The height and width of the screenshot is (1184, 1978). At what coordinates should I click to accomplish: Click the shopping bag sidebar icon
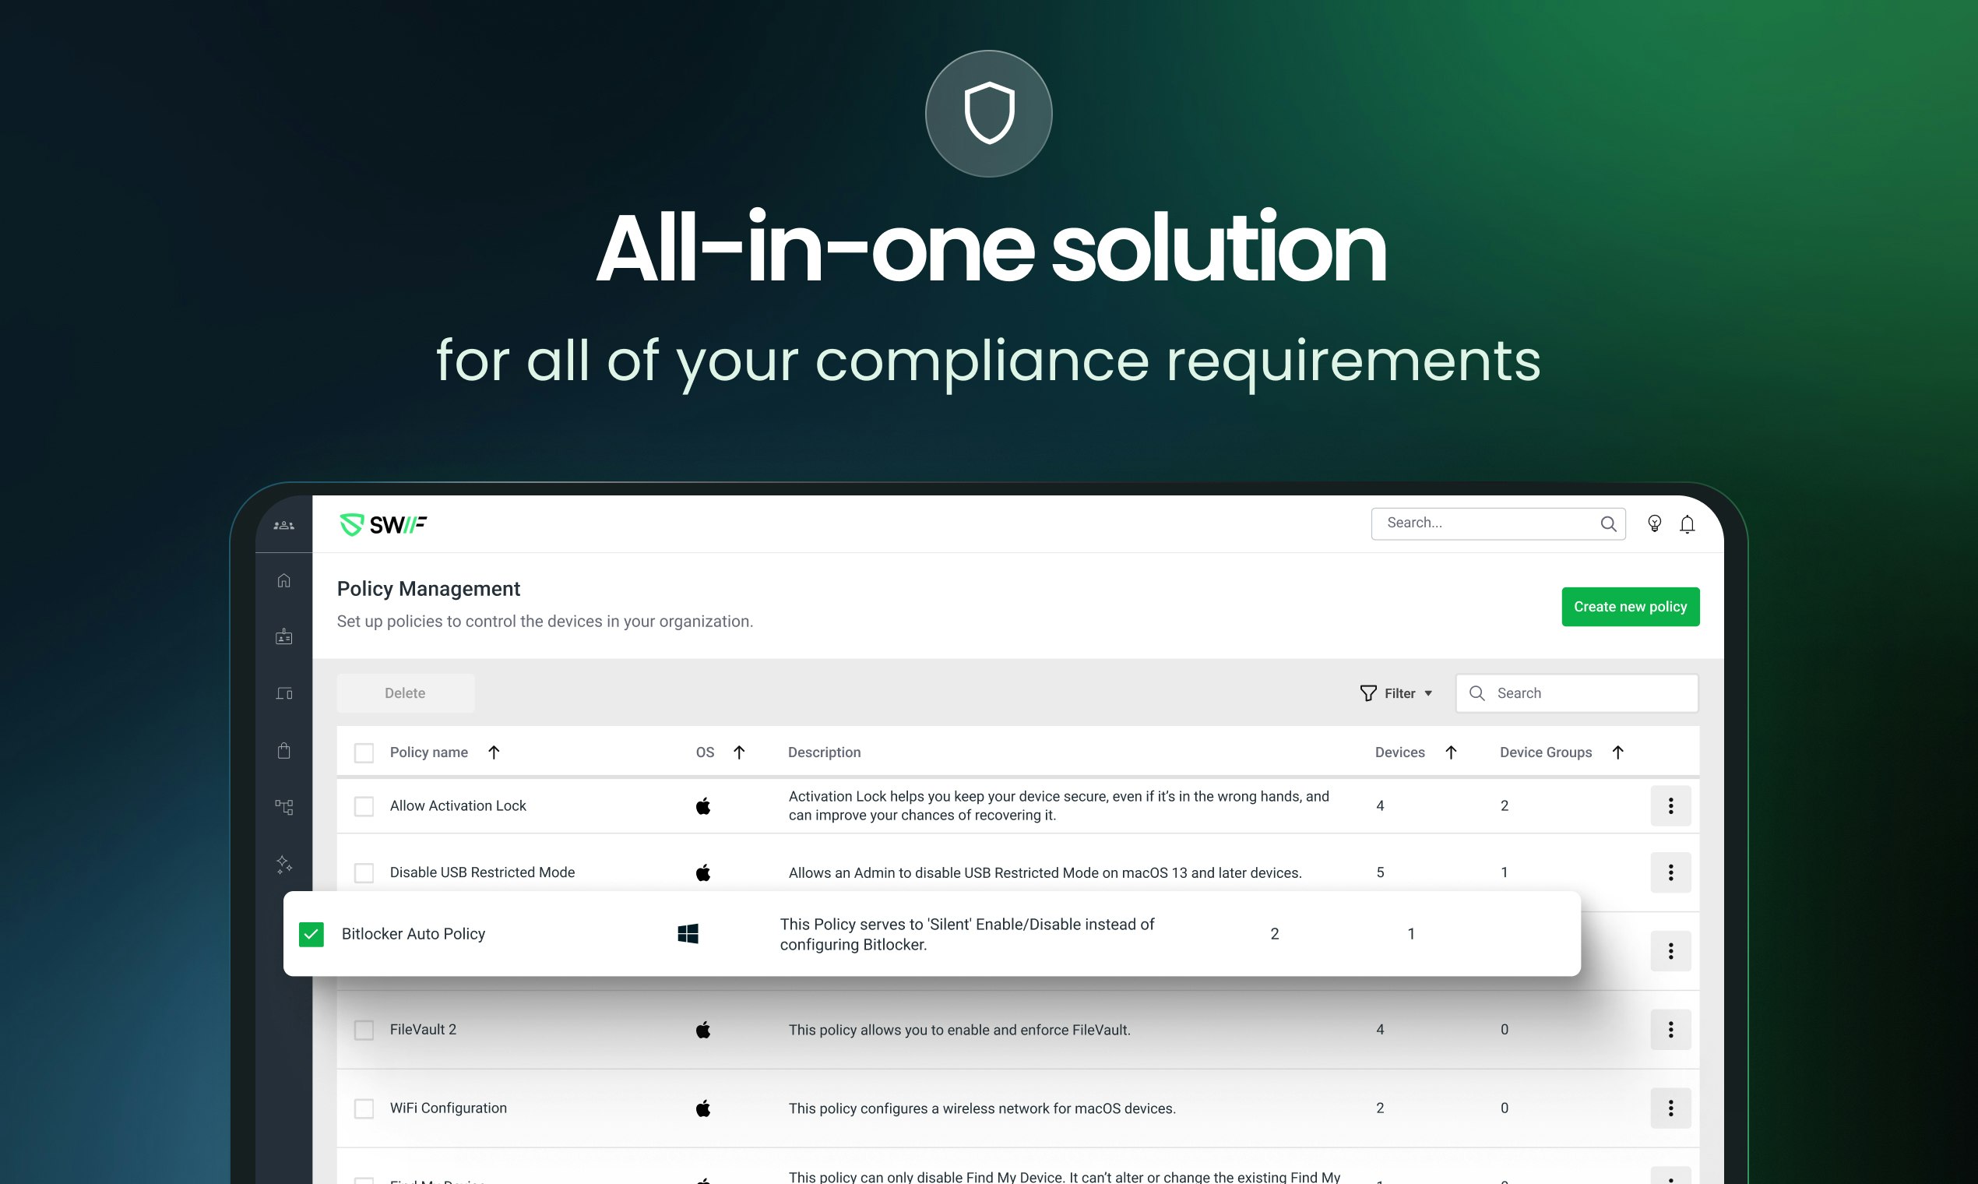click(x=284, y=750)
